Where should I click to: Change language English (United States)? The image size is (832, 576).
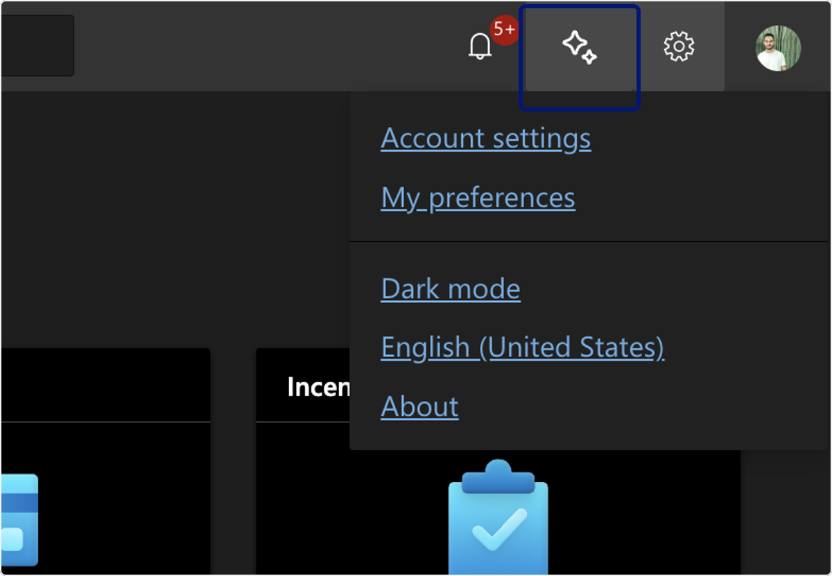coord(522,347)
